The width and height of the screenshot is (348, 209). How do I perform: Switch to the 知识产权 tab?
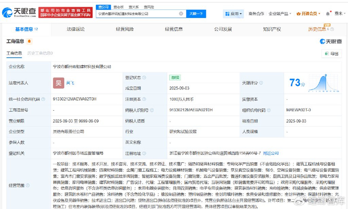(x=271, y=29)
